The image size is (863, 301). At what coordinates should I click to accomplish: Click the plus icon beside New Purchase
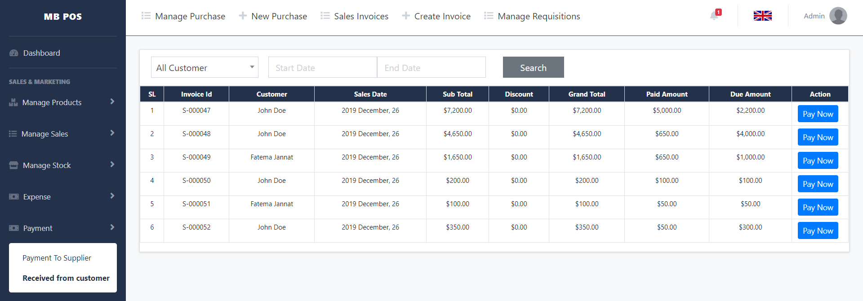(243, 16)
